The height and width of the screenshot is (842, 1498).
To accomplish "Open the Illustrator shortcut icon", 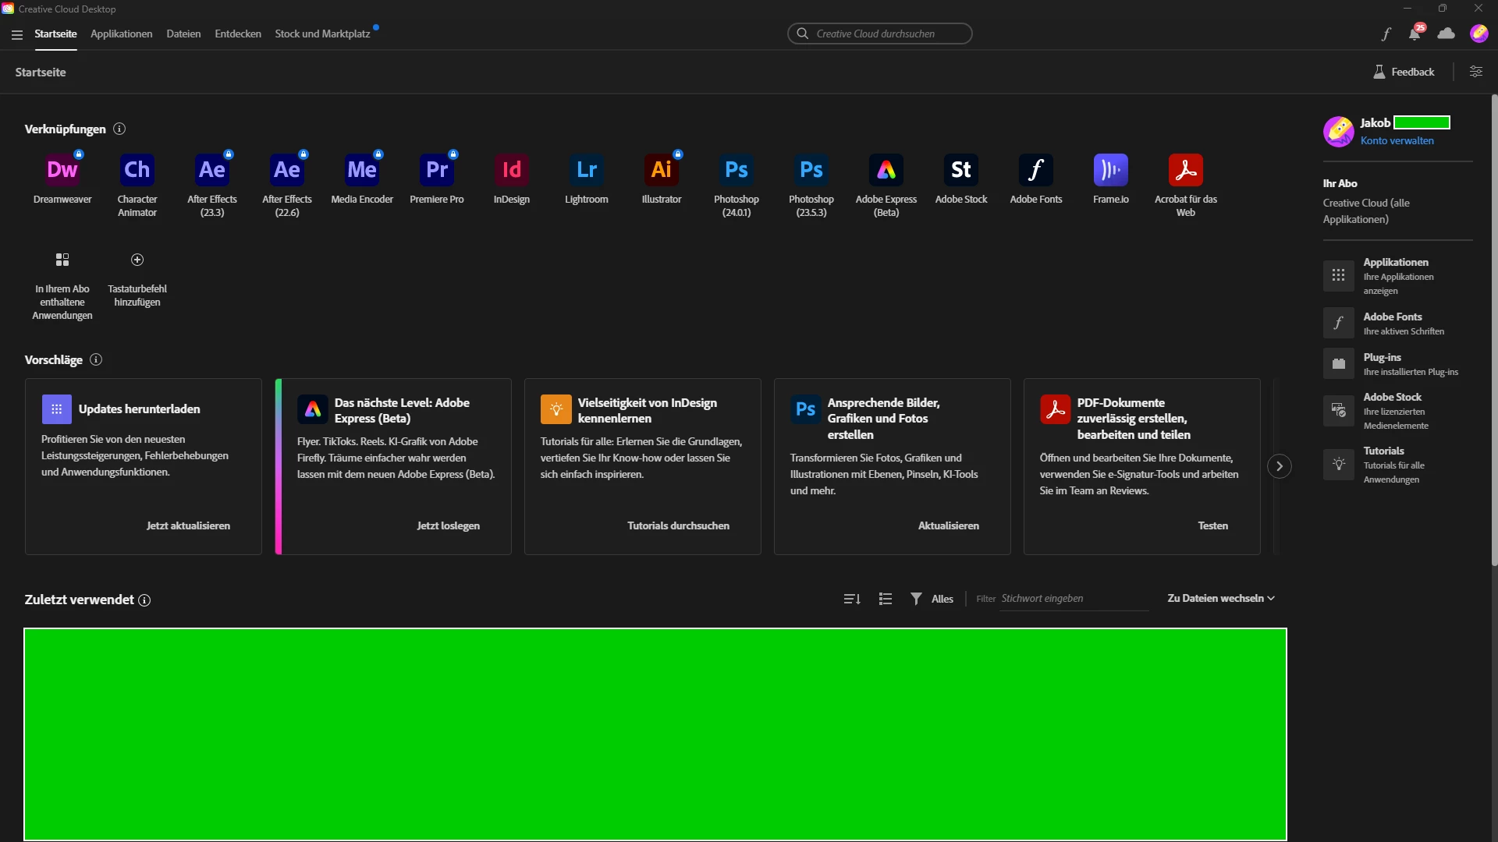I will click(662, 170).
